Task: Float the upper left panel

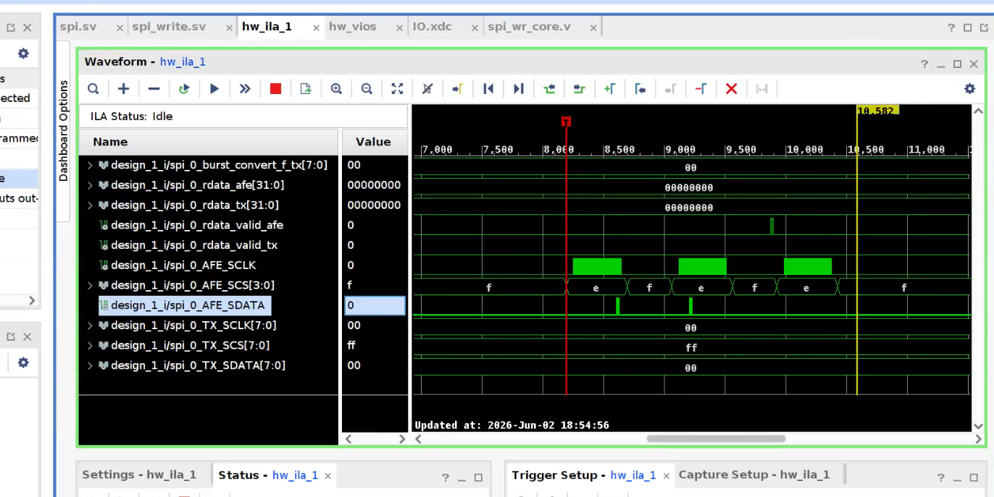Action: click(x=11, y=27)
